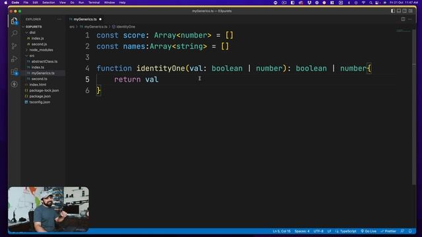
Task: Open the Code menu
Action: [x=15, y=3]
